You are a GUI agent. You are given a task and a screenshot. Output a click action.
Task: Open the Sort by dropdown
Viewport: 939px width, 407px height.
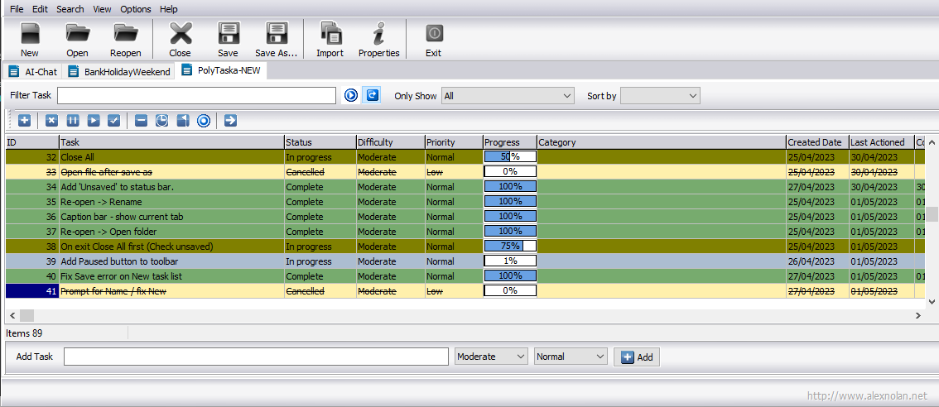pos(660,96)
